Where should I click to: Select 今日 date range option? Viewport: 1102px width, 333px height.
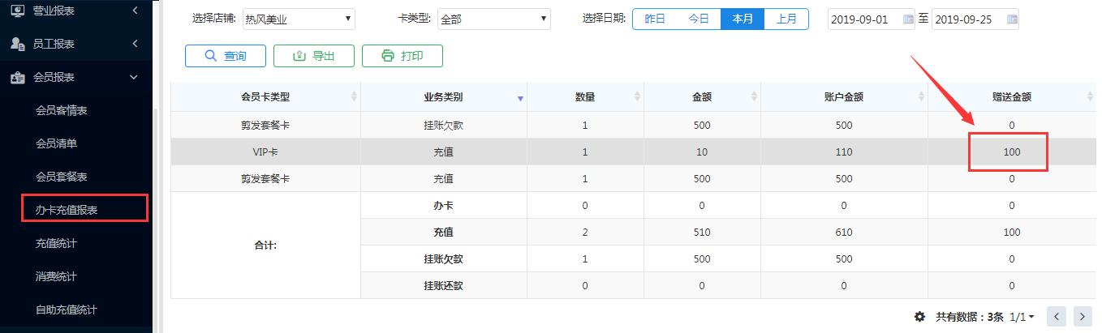[699, 19]
